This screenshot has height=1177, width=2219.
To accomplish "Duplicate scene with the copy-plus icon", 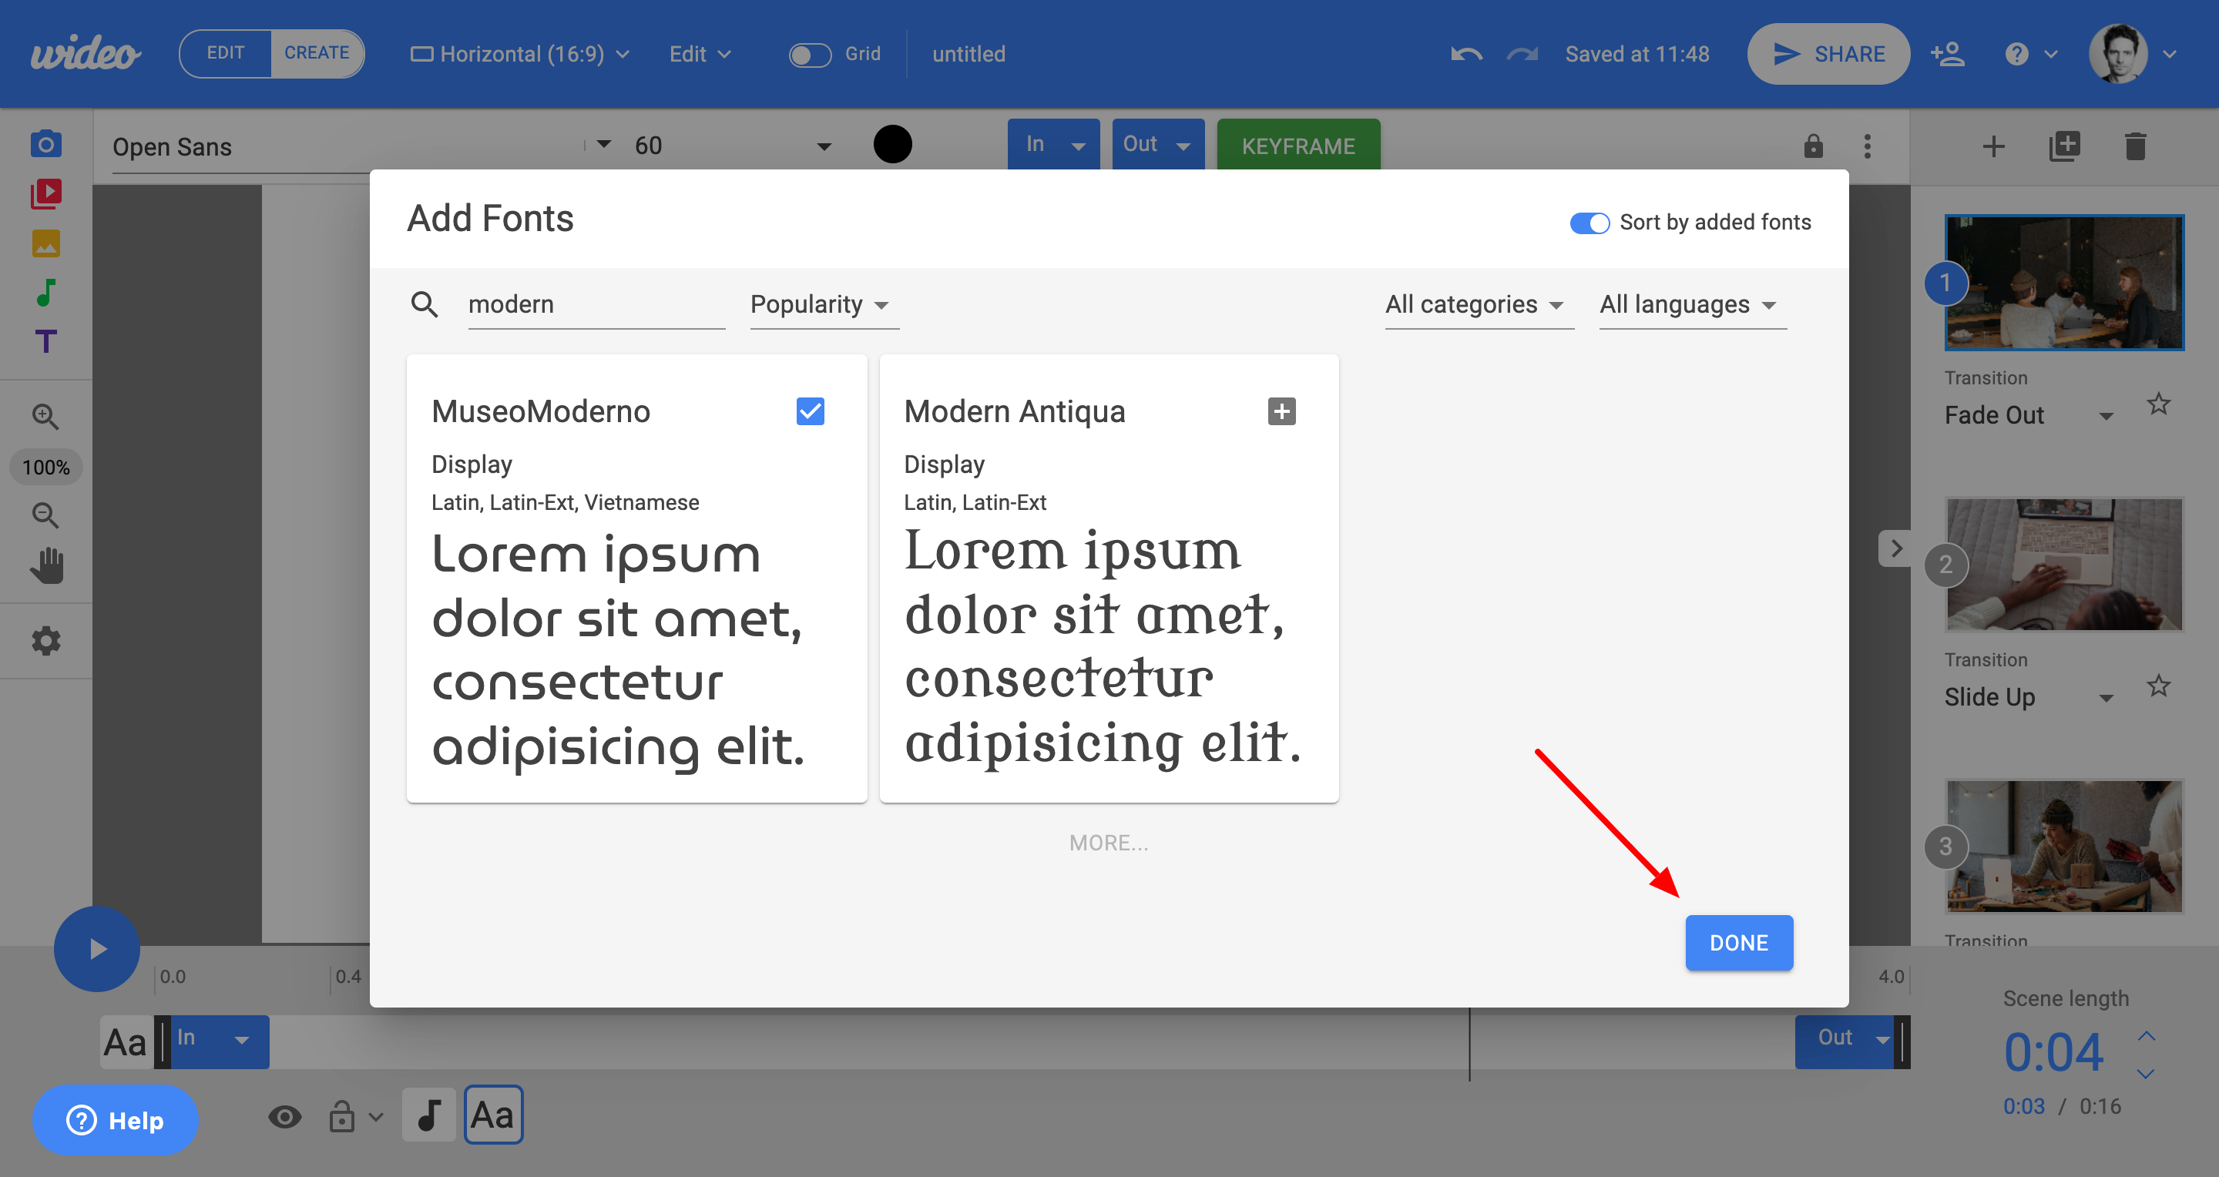I will point(2064,146).
